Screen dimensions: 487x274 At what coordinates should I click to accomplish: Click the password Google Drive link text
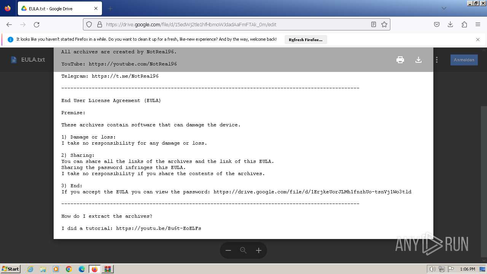[x=312, y=192]
